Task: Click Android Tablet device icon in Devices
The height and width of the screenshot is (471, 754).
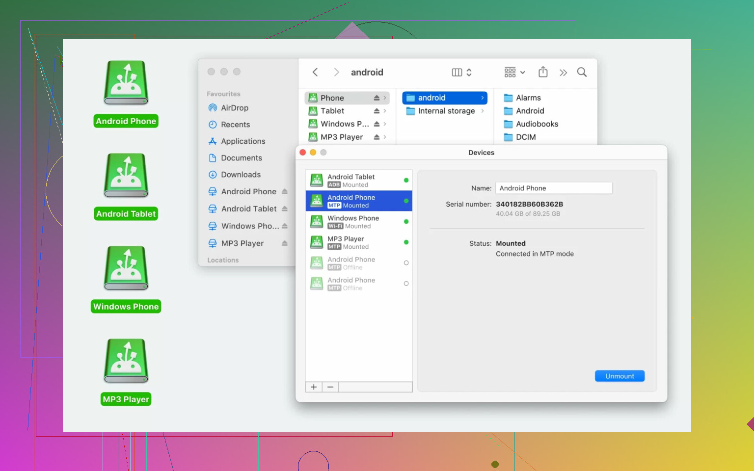Action: pos(317,181)
